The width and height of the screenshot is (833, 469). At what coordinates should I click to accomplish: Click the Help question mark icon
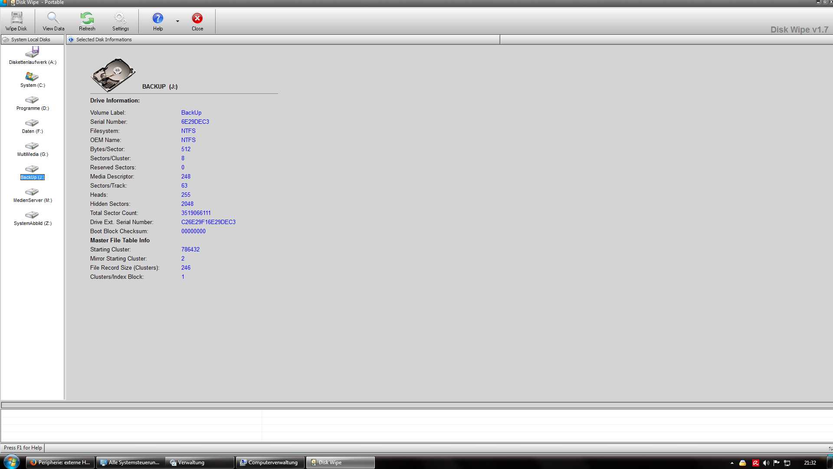pos(157,21)
